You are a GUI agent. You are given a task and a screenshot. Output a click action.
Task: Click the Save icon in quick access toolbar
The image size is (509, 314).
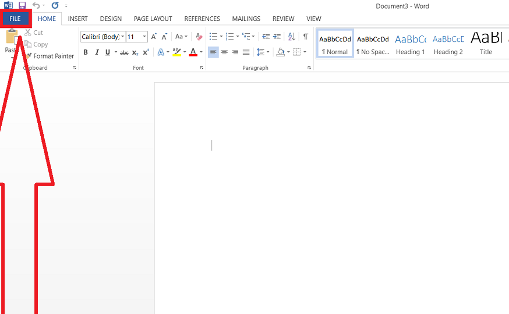click(x=22, y=5)
